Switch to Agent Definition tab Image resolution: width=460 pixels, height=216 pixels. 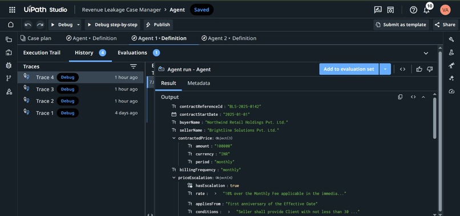pos(91,38)
